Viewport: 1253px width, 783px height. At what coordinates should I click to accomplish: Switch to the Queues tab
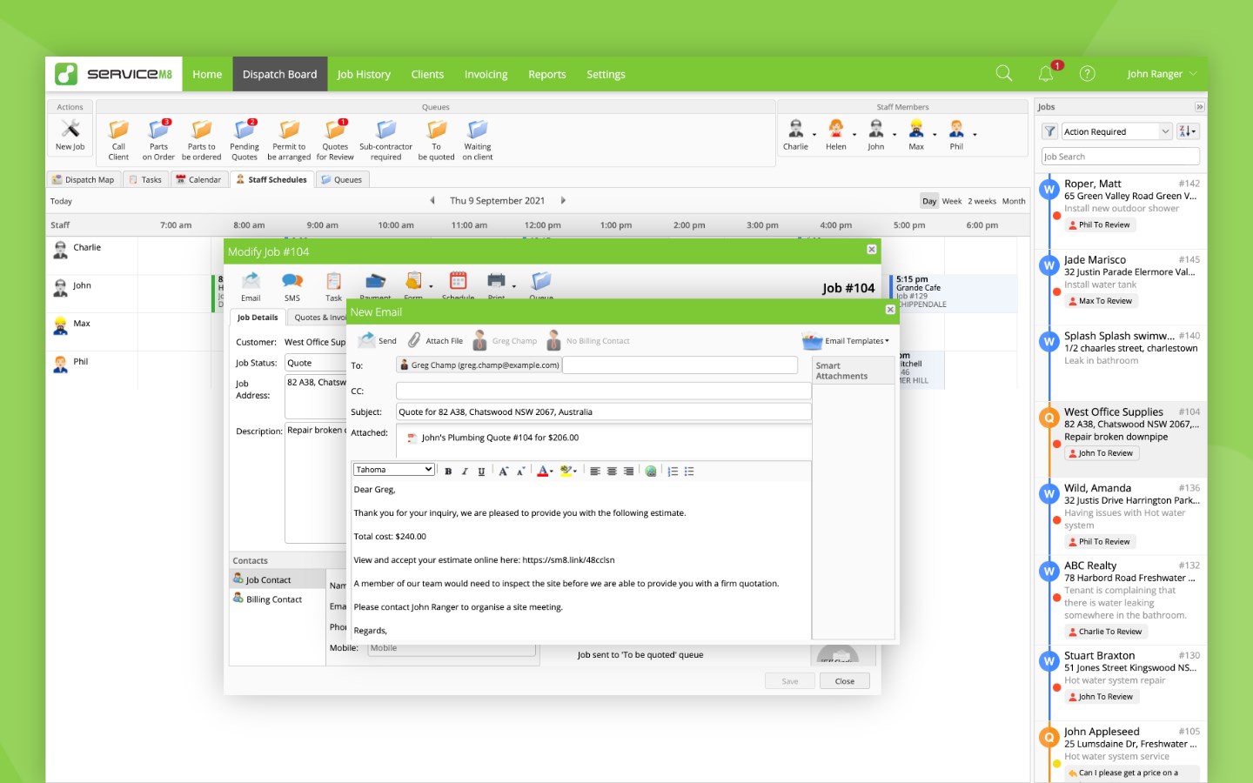pos(341,179)
